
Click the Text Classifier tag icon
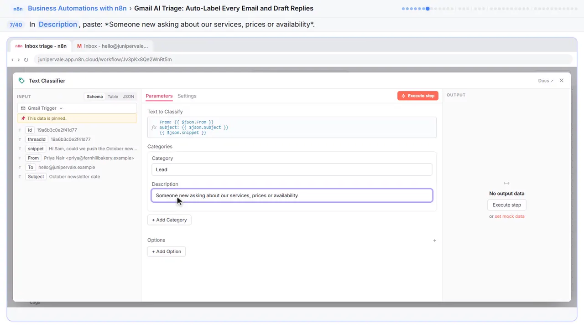(21, 81)
